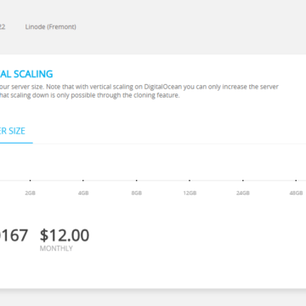Choose the 12GB tick on the slider
The height and width of the screenshot is (306, 306).
(190, 180)
